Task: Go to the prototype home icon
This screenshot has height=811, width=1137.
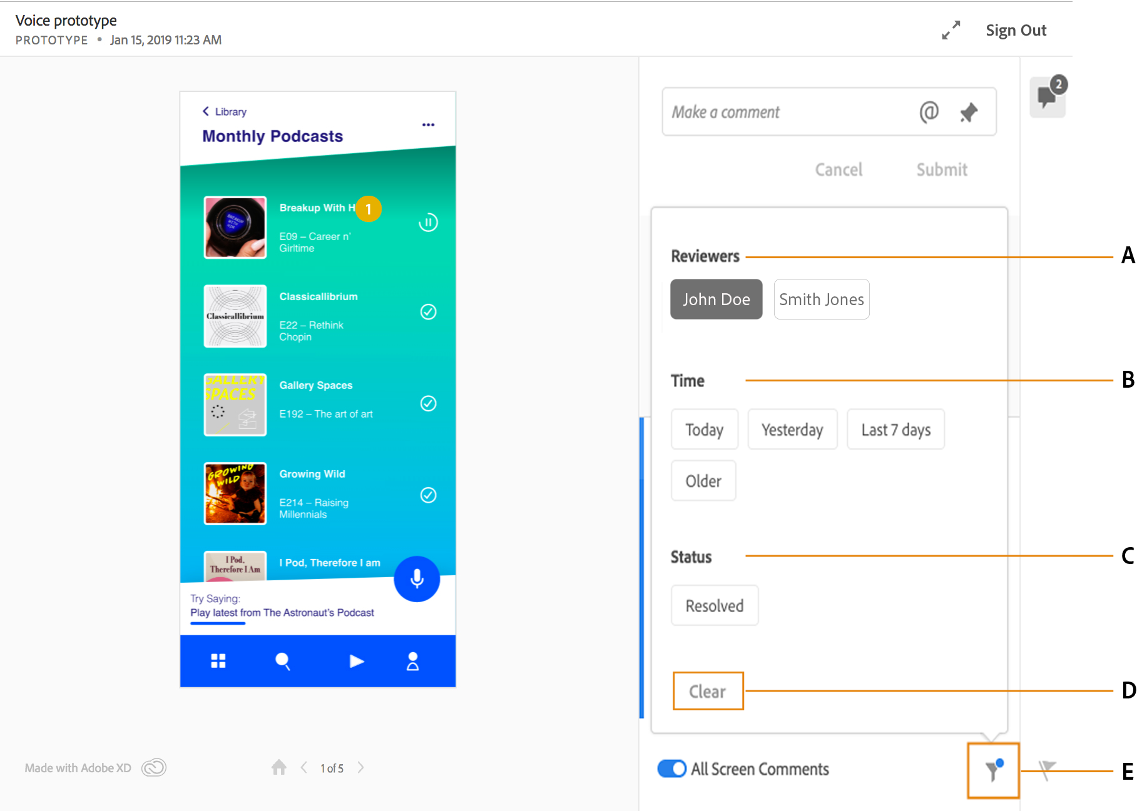Action: 279,767
